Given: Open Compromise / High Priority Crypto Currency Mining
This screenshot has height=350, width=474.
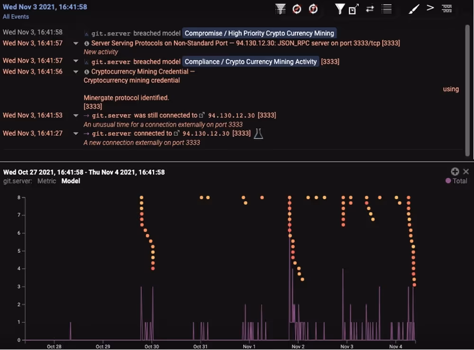Looking at the screenshot, I should [x=259, y=33].
